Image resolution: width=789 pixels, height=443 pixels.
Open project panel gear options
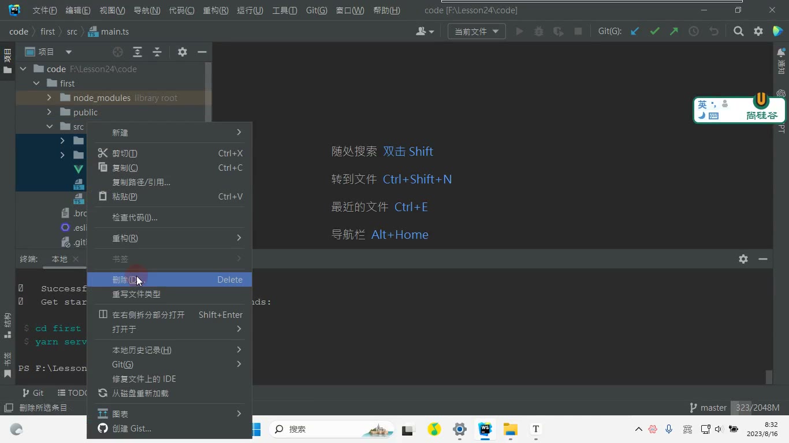[183, 52]
